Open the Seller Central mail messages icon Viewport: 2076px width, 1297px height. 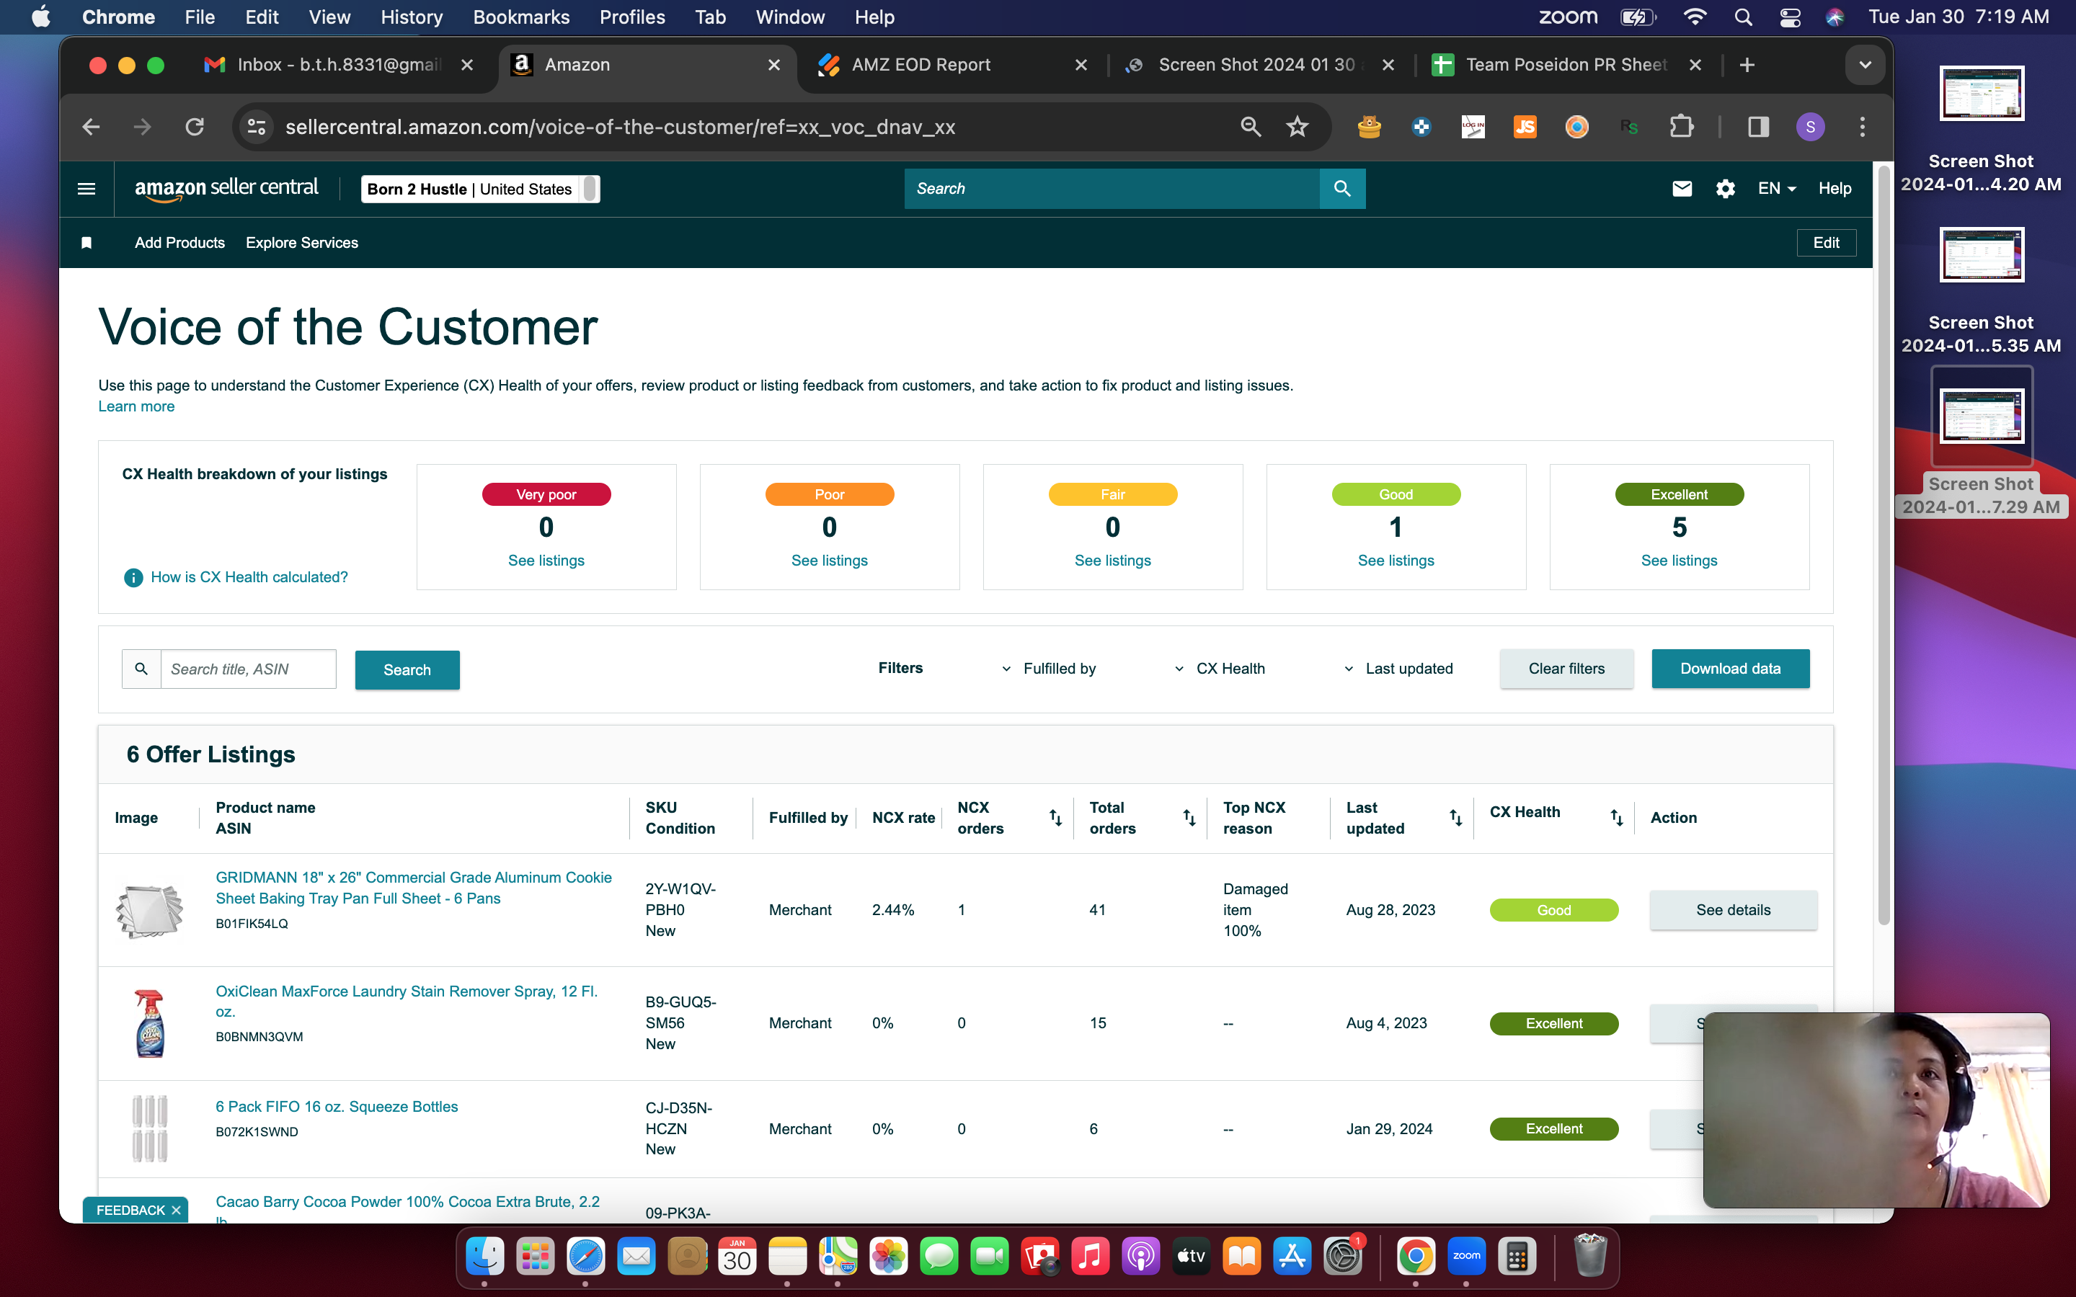click(1682, 189)
